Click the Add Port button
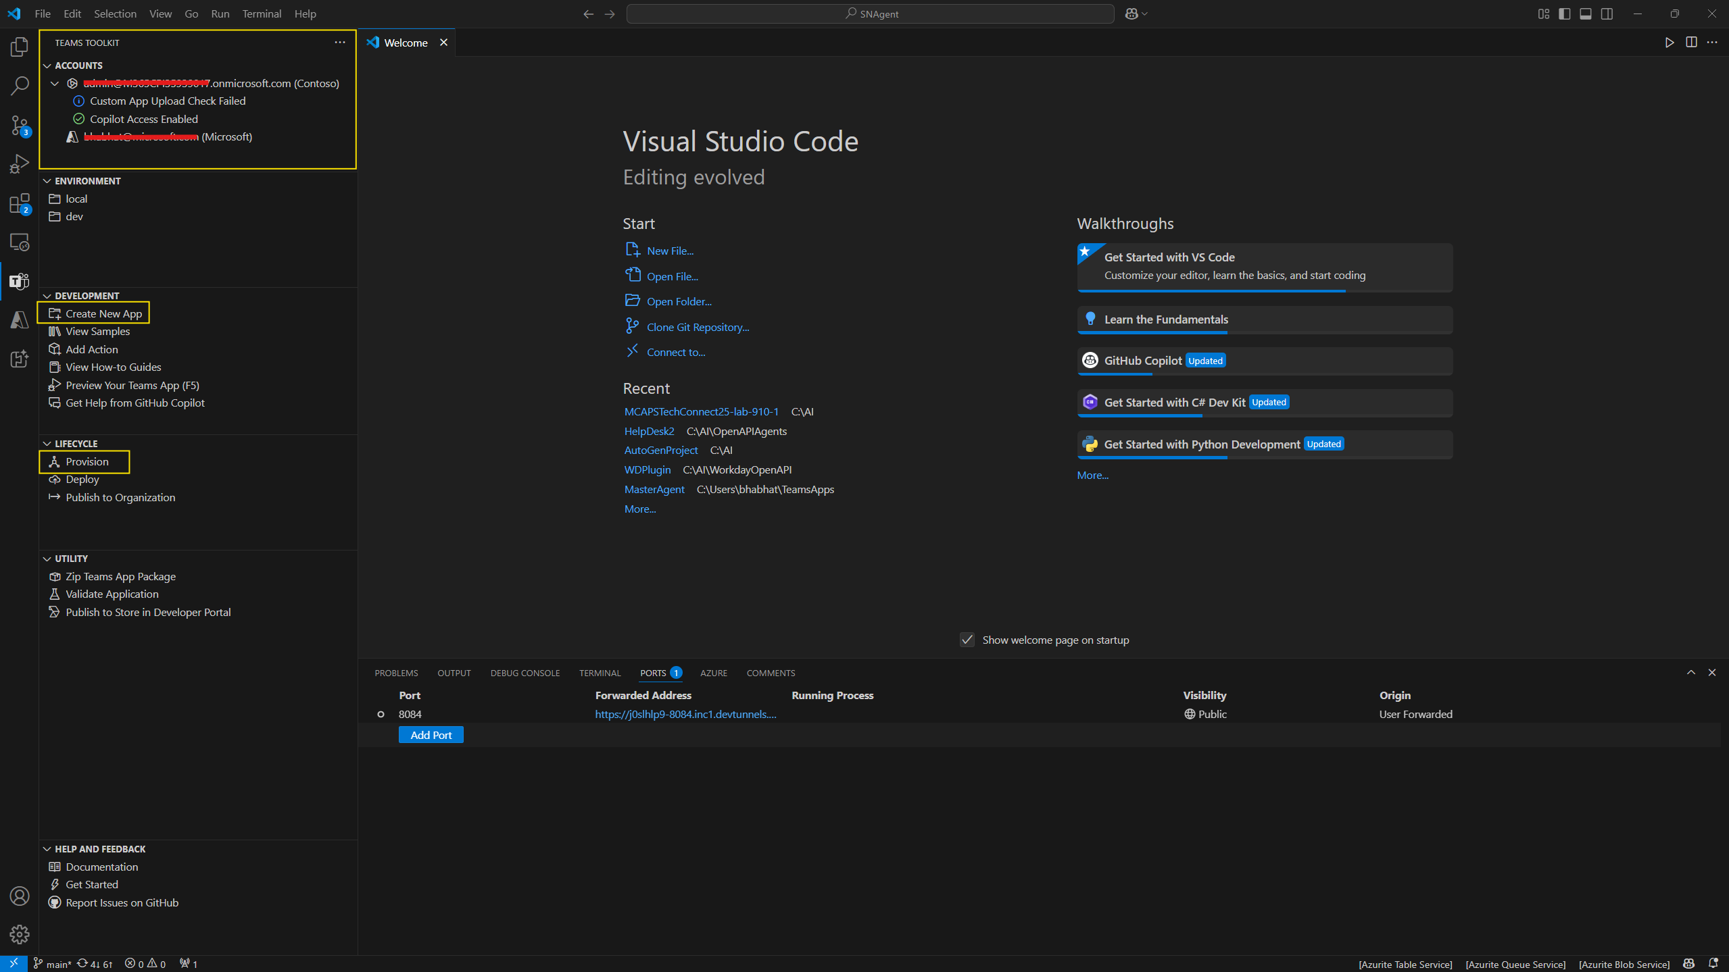The width and height of the screenshot is (1729, 972). click(x=431, y=735)
